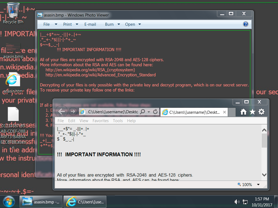
Task: Click the IMPORTANT INFORMATION line in Photo Viewer image
Action: tap(89, 50)
